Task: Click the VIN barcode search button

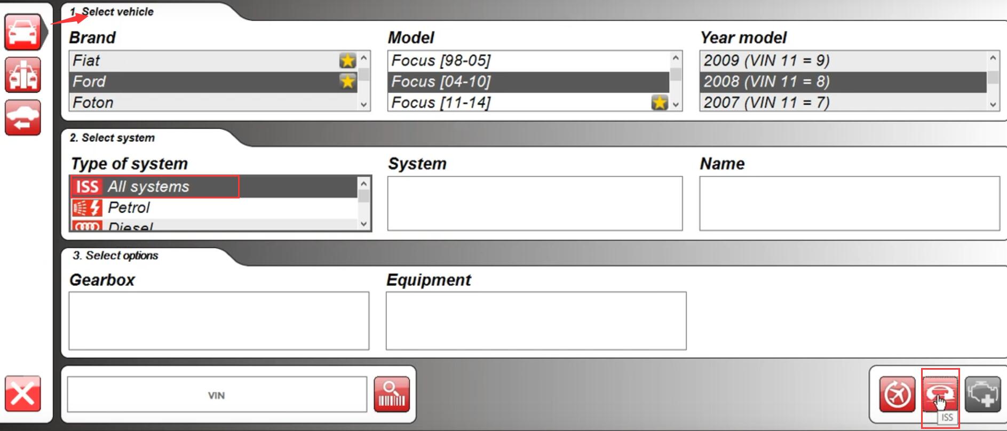Action: 392,394
